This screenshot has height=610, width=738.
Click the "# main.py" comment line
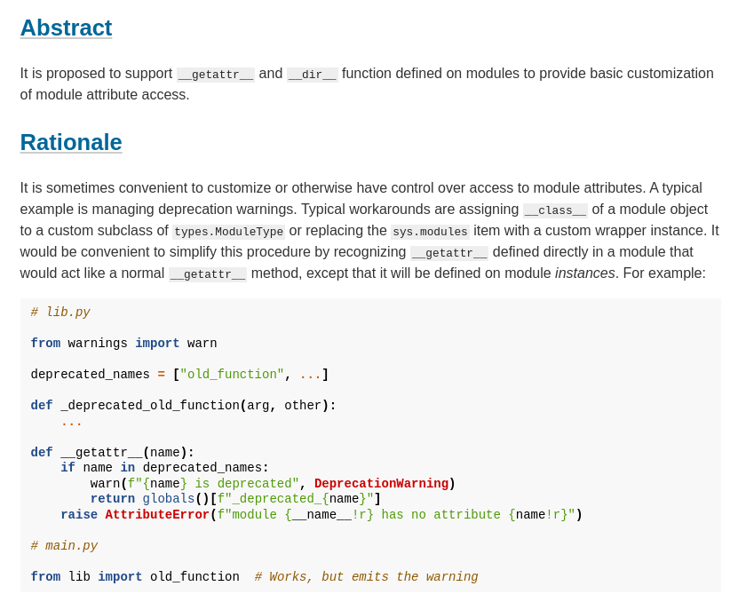(64, 546)
